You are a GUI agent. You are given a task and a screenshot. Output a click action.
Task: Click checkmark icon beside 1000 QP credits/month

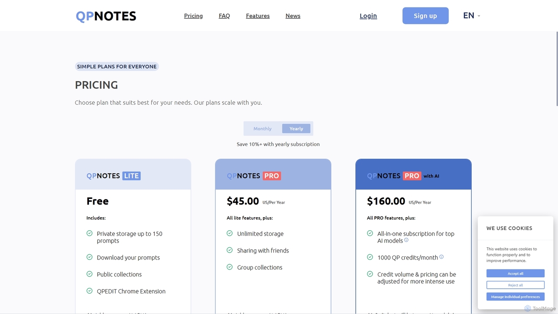(x=370, y=257)
